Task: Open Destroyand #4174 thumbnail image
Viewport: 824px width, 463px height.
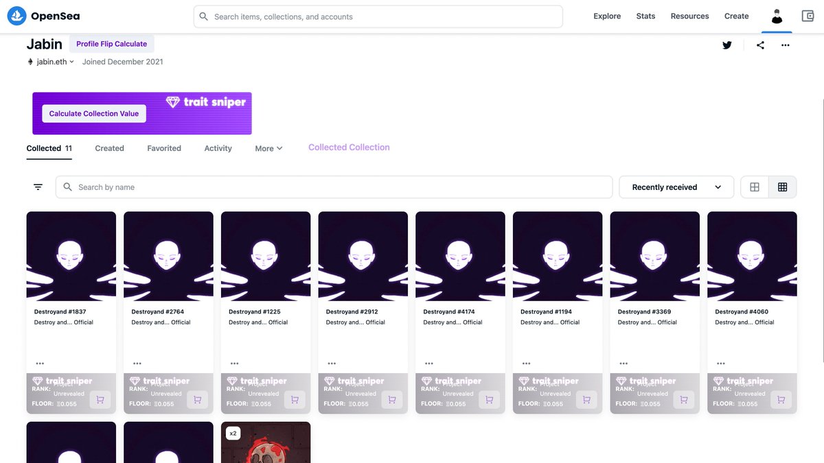Action: 460,256
